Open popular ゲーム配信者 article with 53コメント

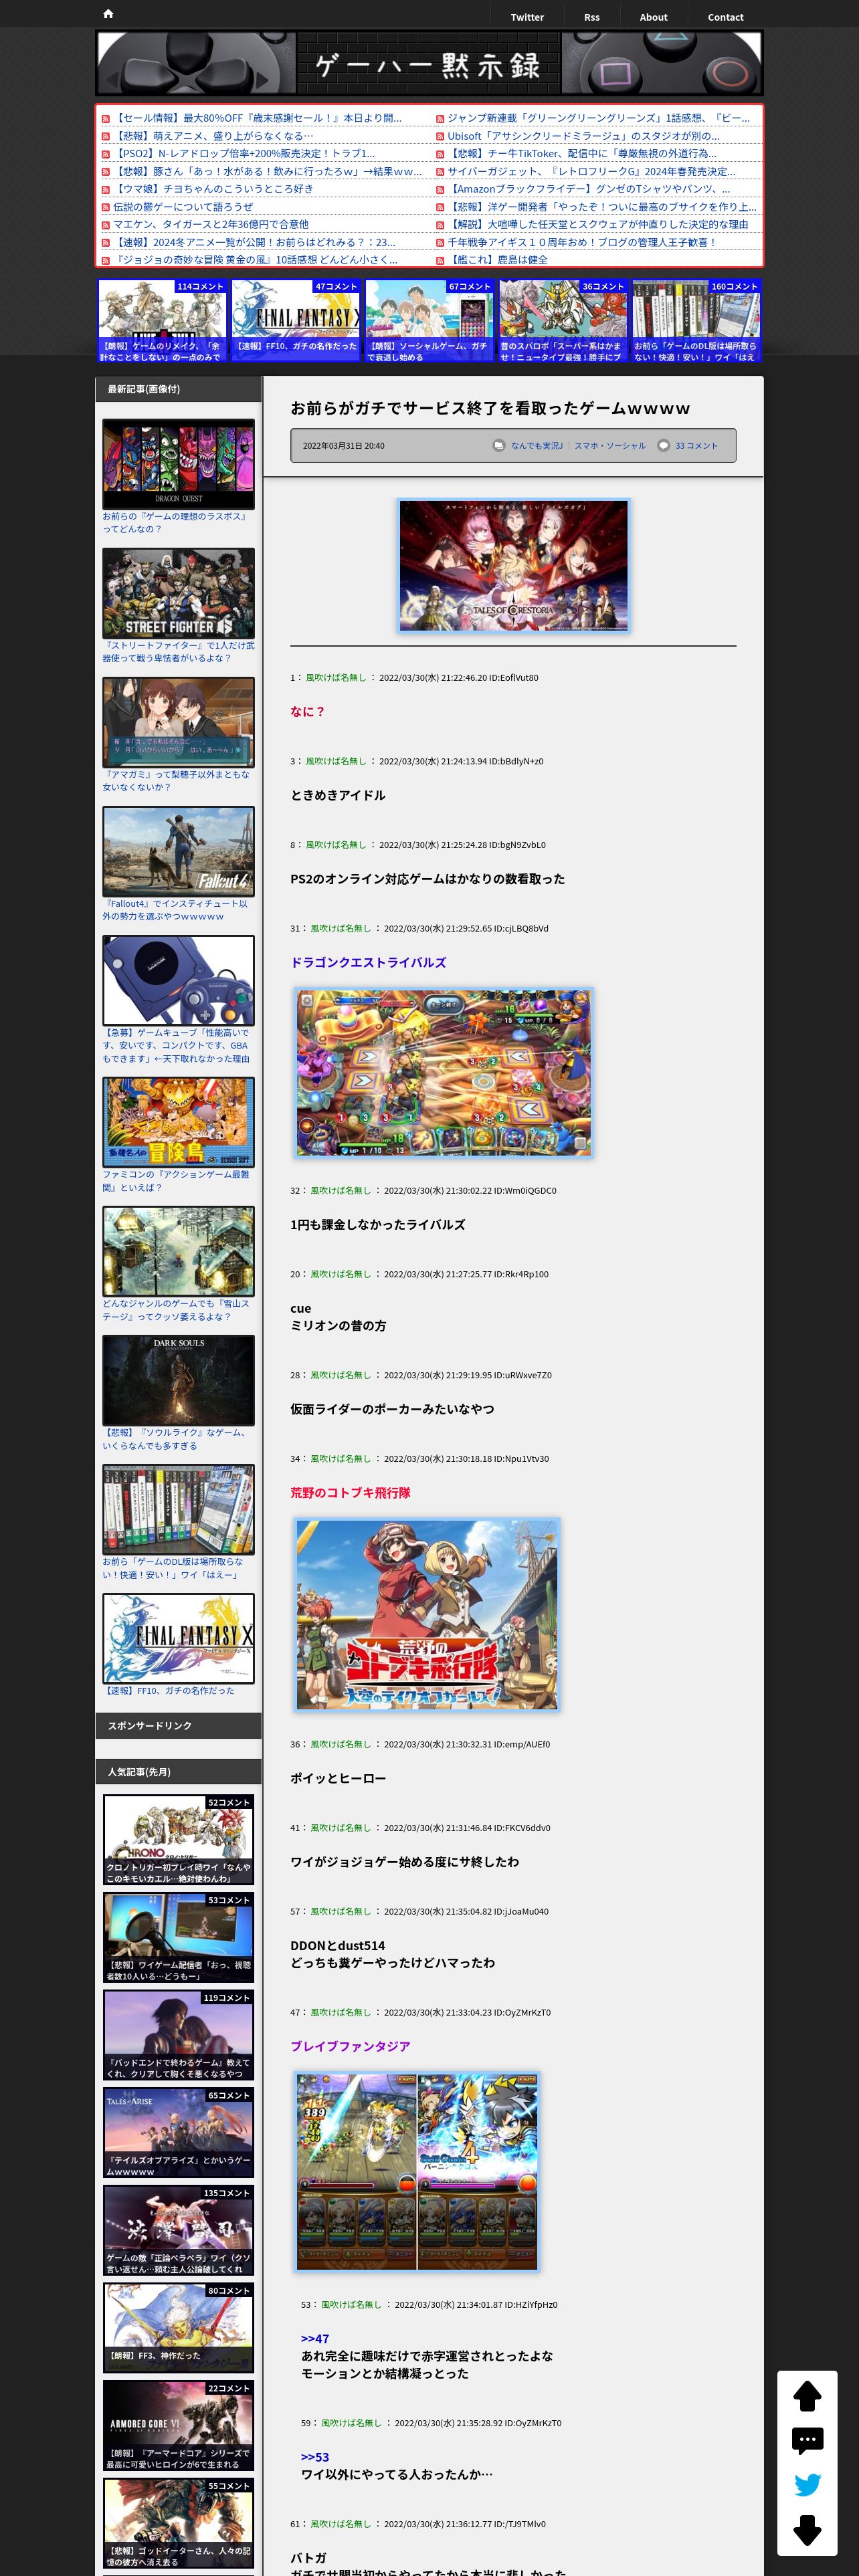(x=178, y=1938)
